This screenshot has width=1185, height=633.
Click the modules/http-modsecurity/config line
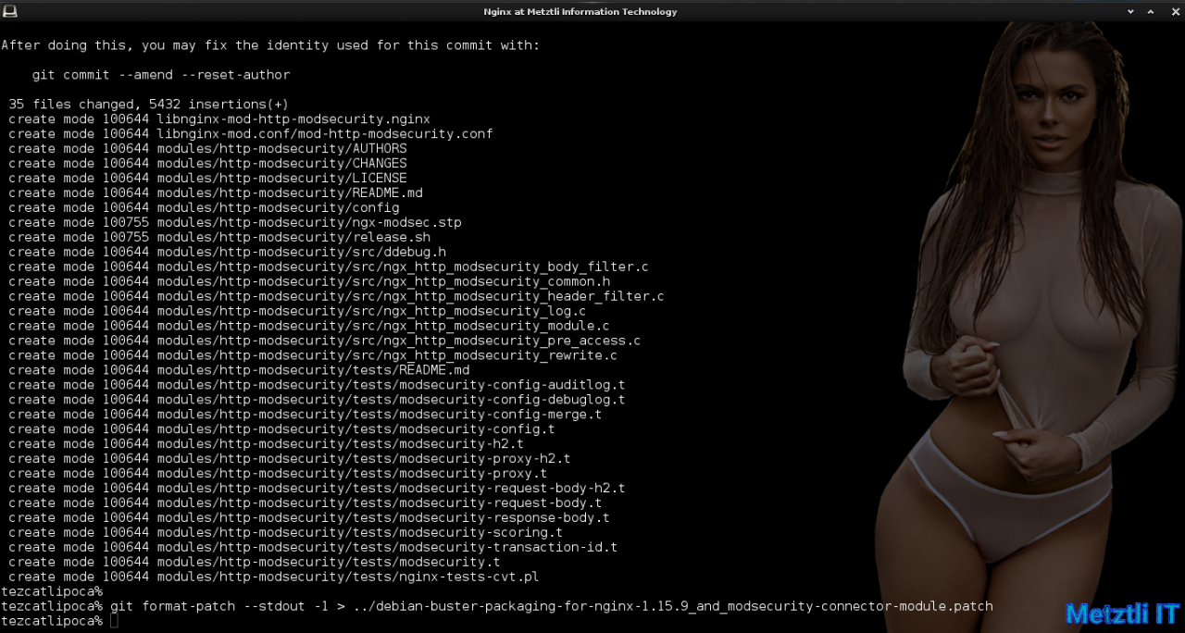click(x=204, y=208)
